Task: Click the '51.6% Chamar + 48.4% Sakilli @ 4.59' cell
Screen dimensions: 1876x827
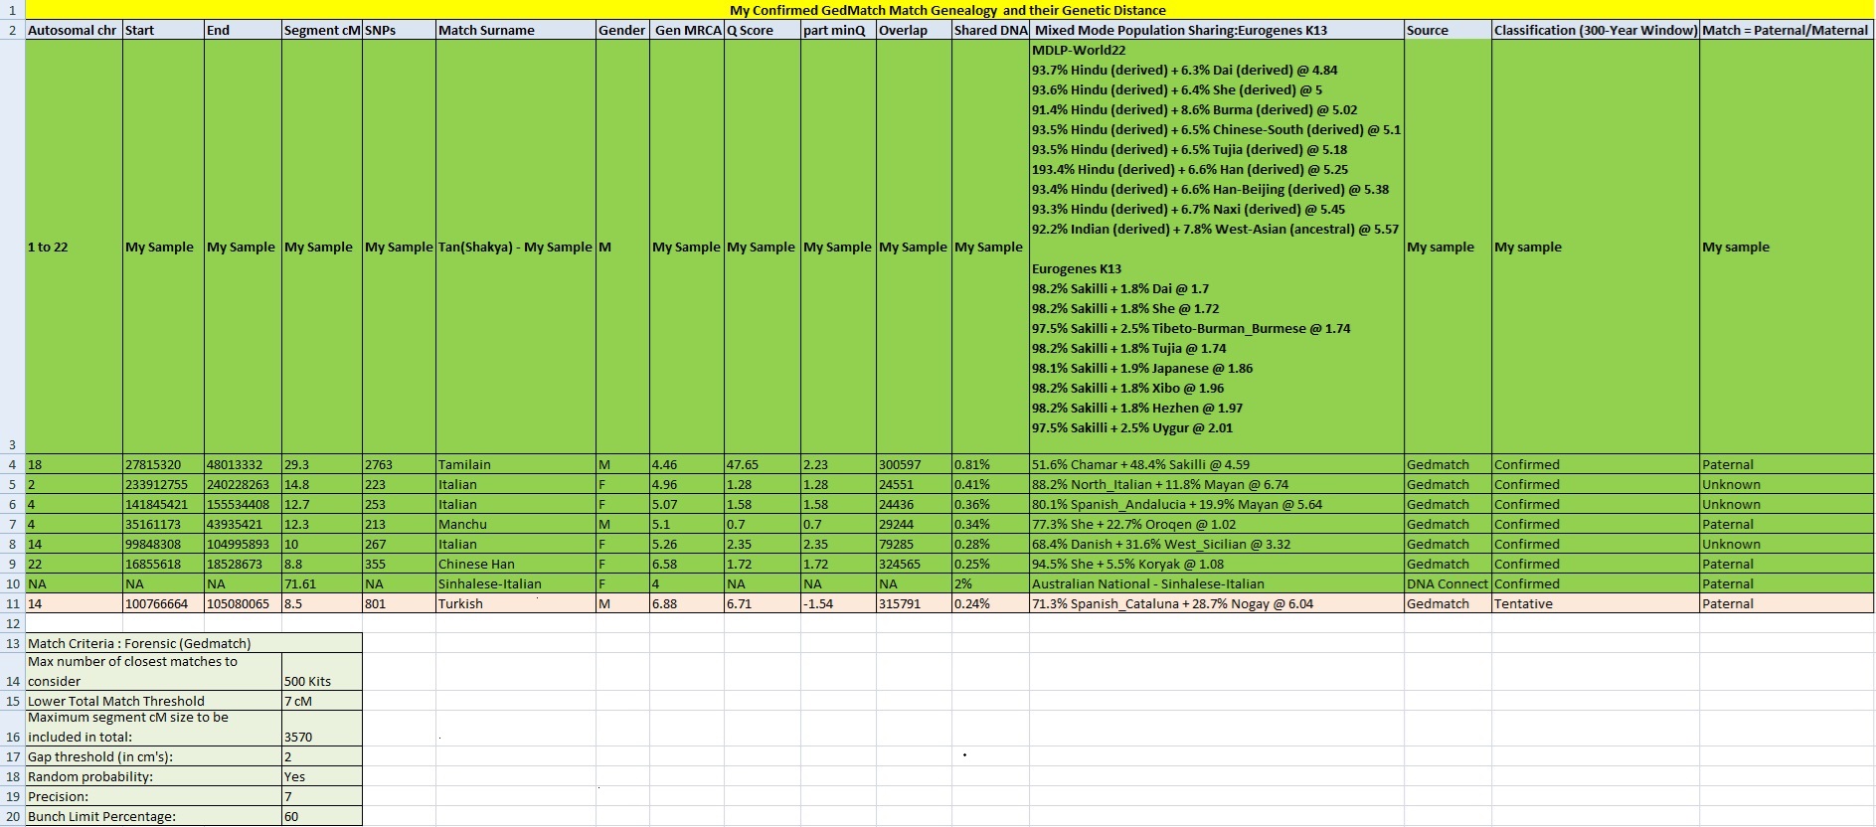Action: (1217, 464)
